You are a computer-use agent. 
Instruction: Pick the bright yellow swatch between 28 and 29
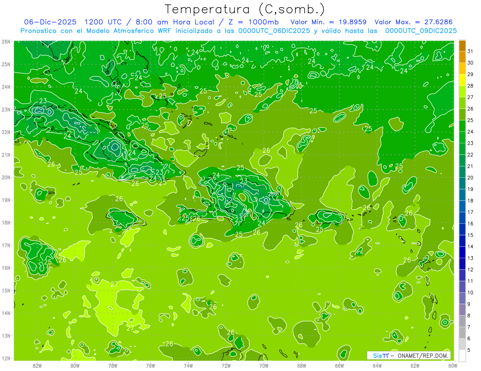point(462,80)
